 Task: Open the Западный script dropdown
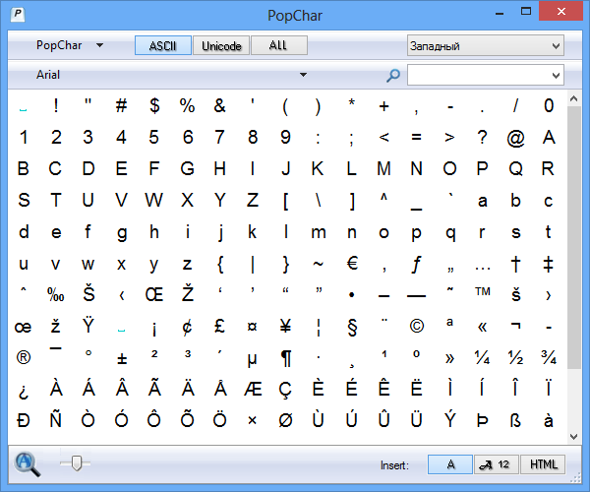pos(486,45)
